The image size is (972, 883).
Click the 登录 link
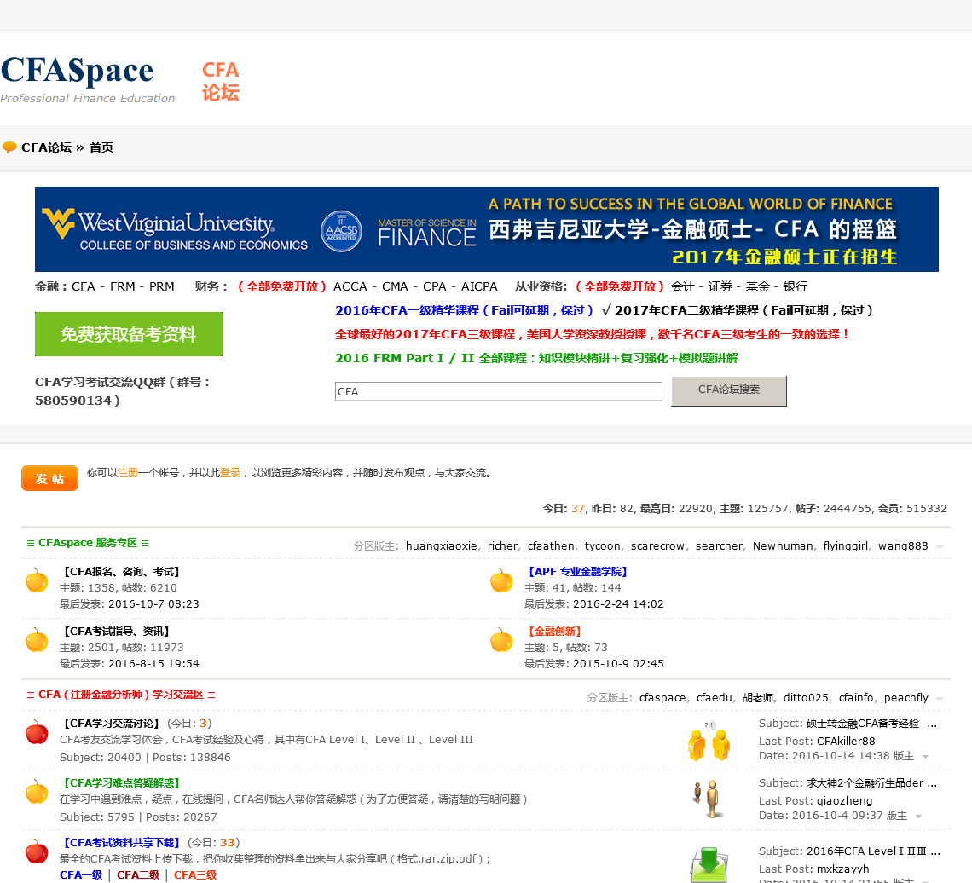[x=230, y=473]
